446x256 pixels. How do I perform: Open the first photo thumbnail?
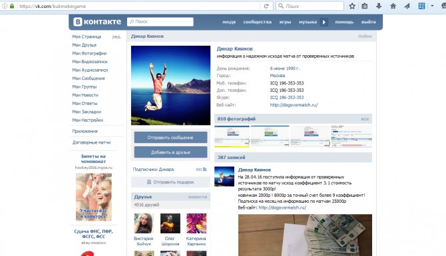pyautogui.click(x=232, y=136)
